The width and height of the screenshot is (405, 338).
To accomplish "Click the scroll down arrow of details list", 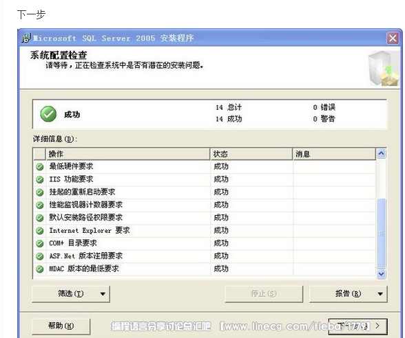I will (x=382, y=273).
